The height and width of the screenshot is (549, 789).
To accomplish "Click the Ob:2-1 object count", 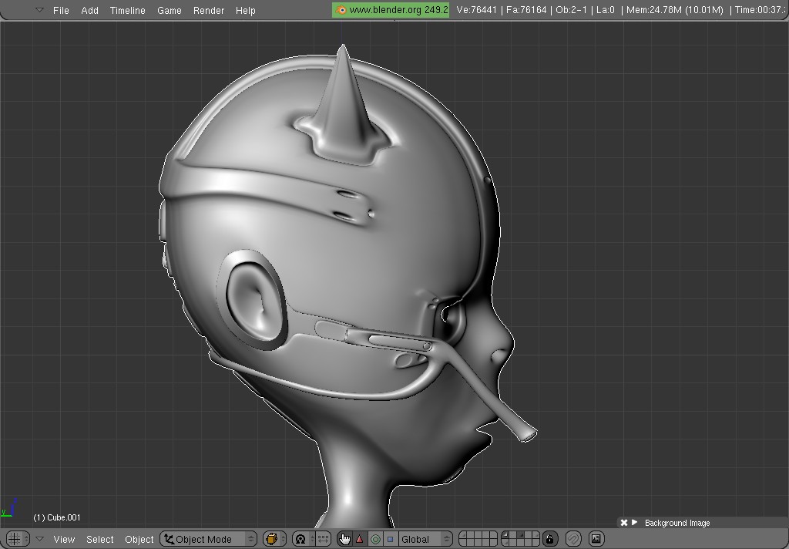I will (571, 9).
